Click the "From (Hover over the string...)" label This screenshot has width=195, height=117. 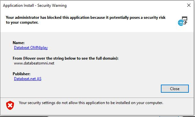[66, 58]
